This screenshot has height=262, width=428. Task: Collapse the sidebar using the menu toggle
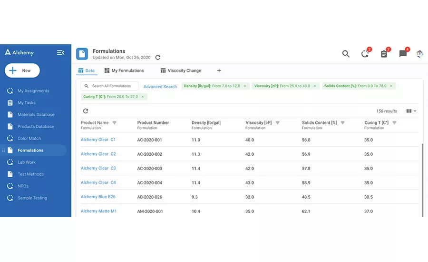60,52
